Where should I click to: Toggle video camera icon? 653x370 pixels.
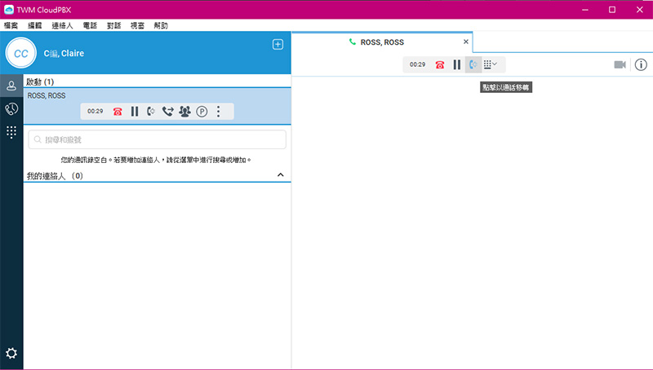click(620, 64)
